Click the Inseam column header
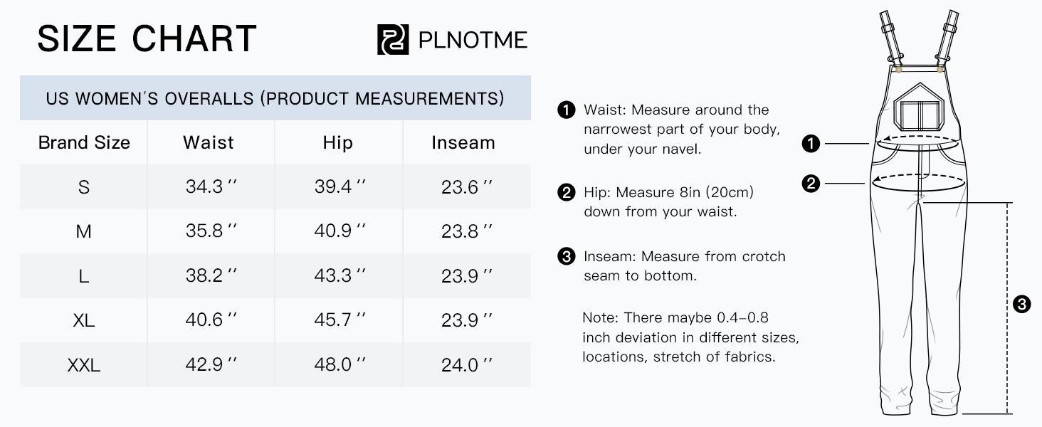 (x=463, y=142)
